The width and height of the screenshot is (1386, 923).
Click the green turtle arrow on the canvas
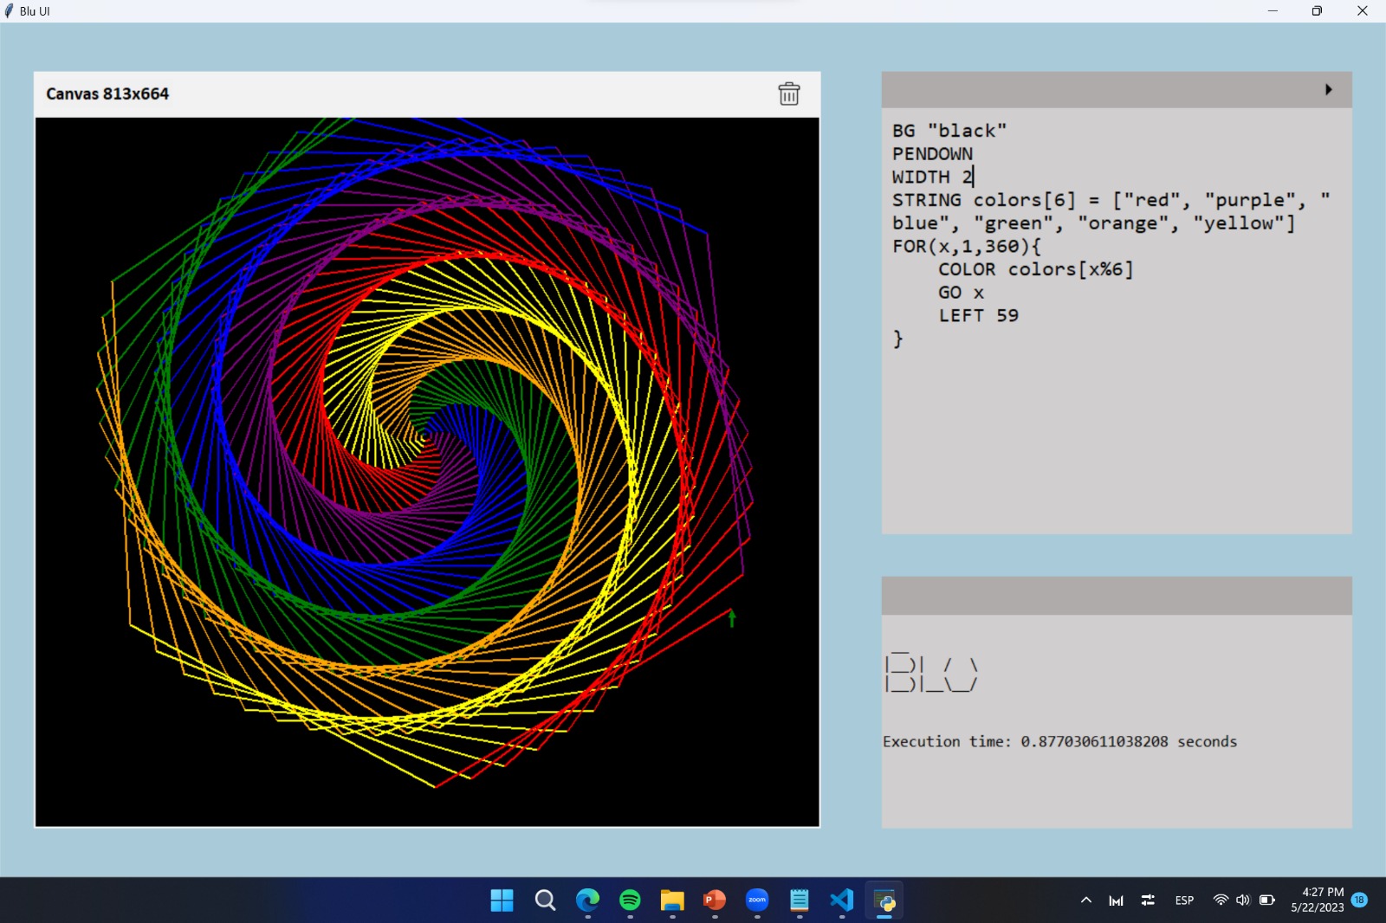732,617
